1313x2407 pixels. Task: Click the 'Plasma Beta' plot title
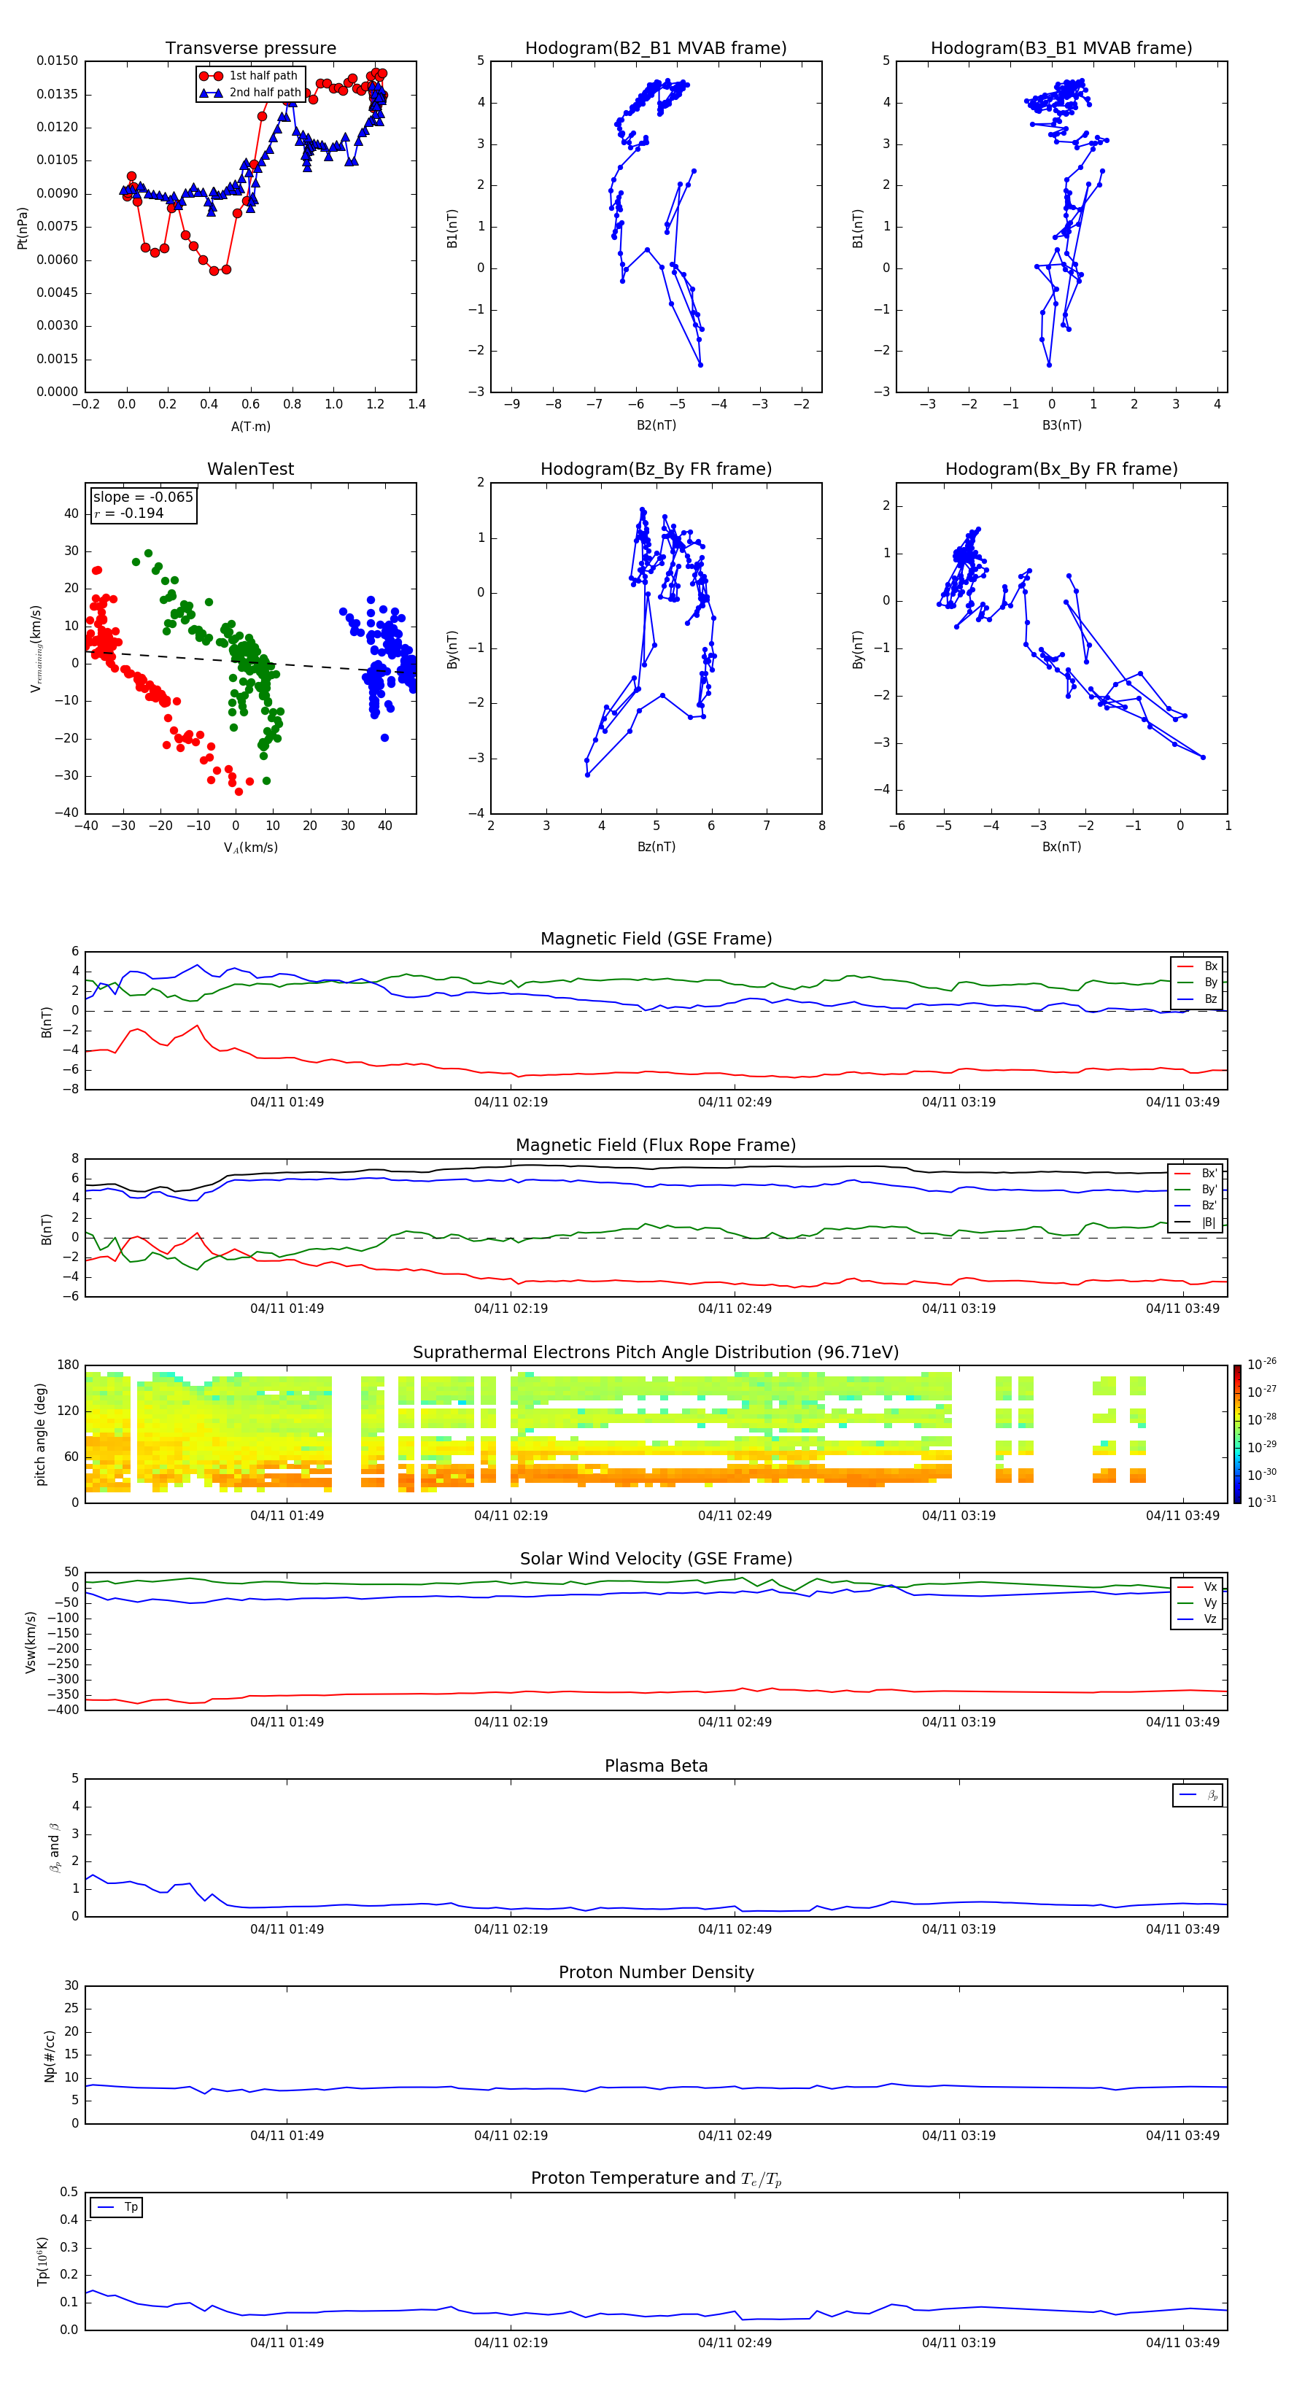(x=656, y=1767)
